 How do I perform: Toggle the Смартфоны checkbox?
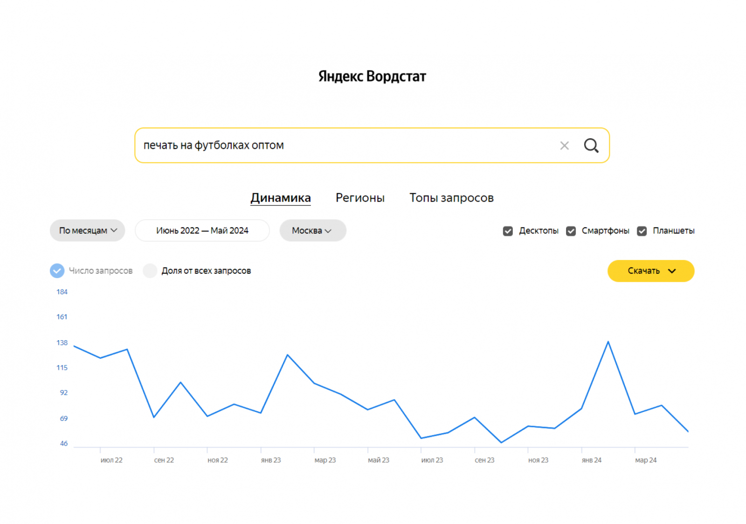(571, 231)
